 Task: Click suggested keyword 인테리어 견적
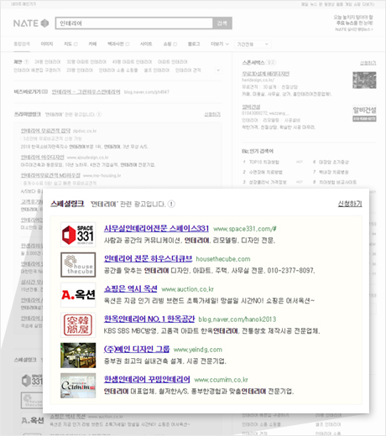pyautogui.click(x=188, y=70)
